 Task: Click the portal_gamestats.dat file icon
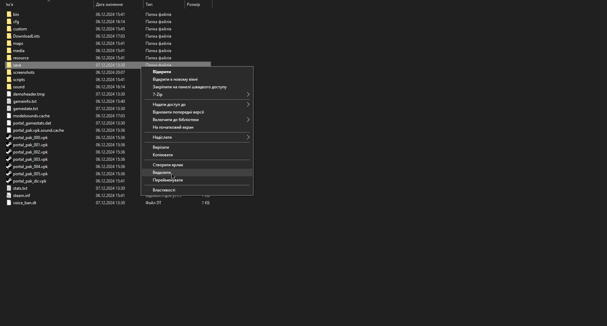pyautogui.click(x=9, y=123)
